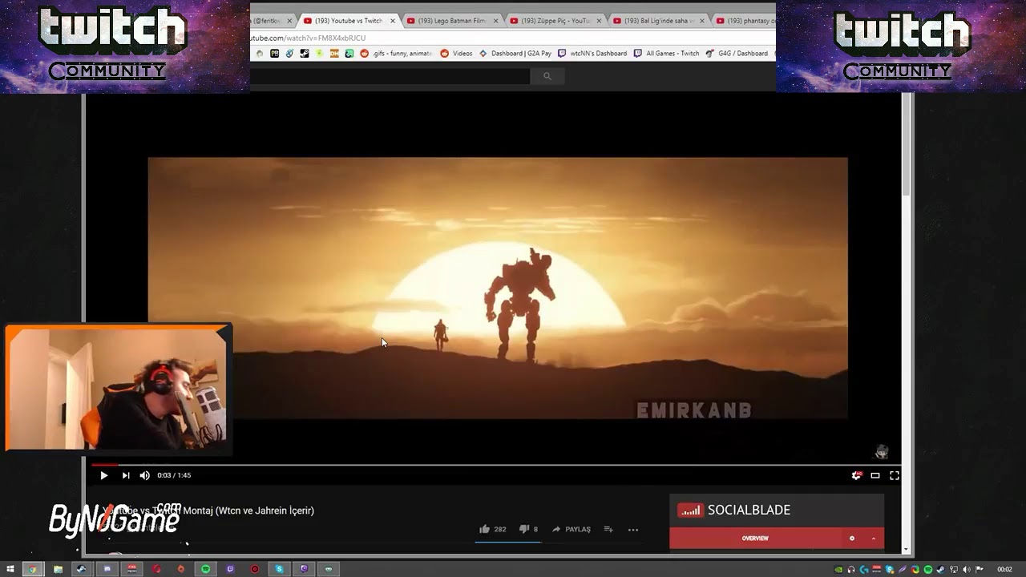Add video to playlist icon
This screenshot has height=577, width=1026.
pos(608,529)
